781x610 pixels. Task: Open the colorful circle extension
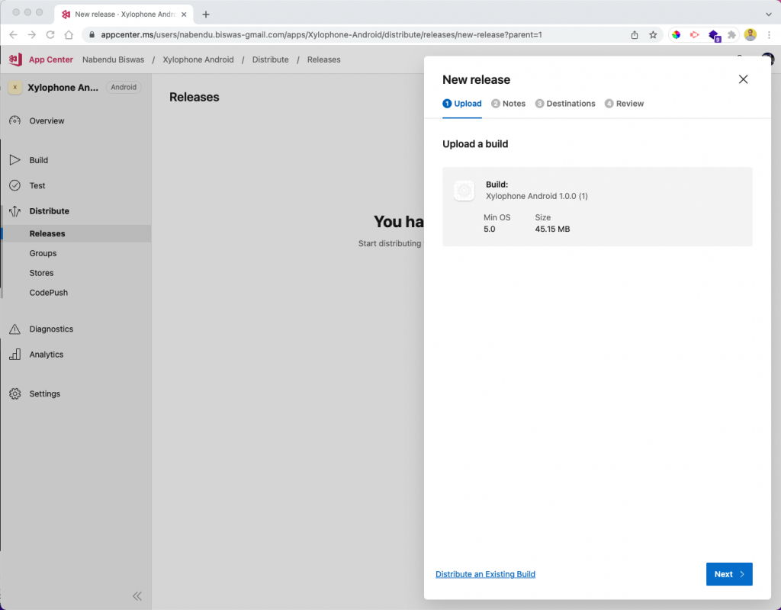pyautogui.click(x=676, y=35)
